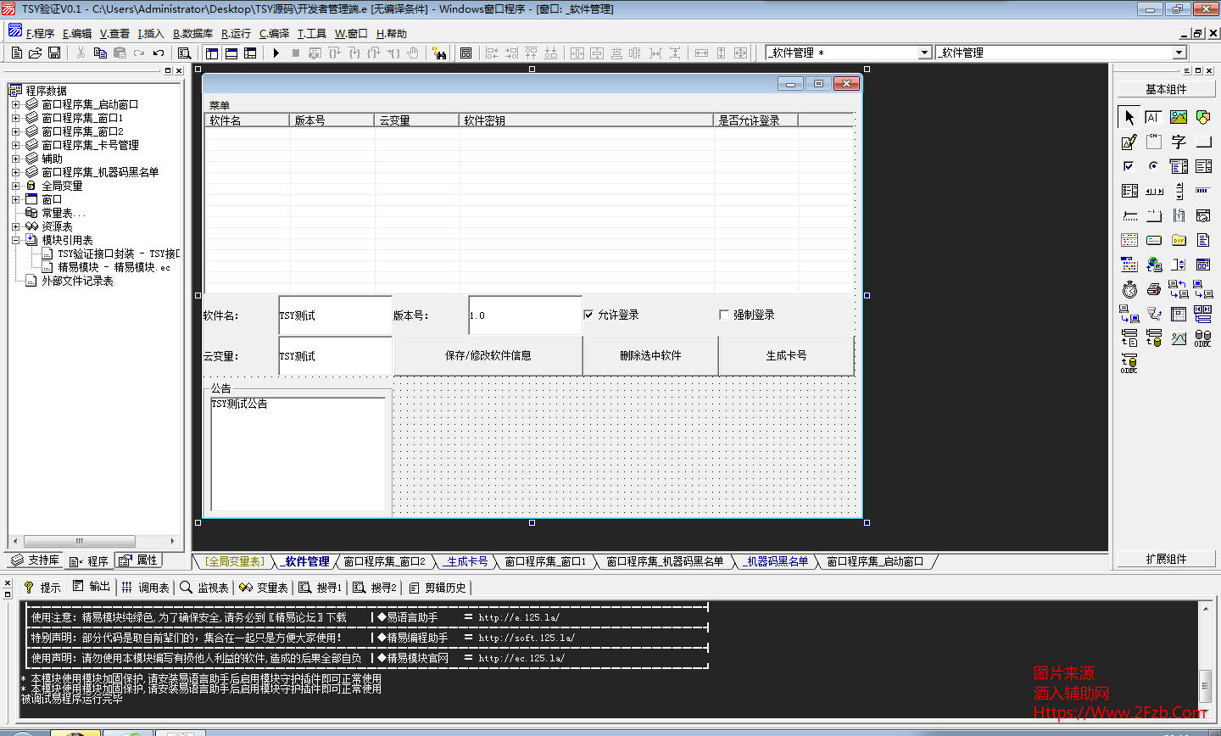The width and height of the screenshot is (1221, 736).
Task: Click the Run program icon on the toolbar
Action: point(276,53)
